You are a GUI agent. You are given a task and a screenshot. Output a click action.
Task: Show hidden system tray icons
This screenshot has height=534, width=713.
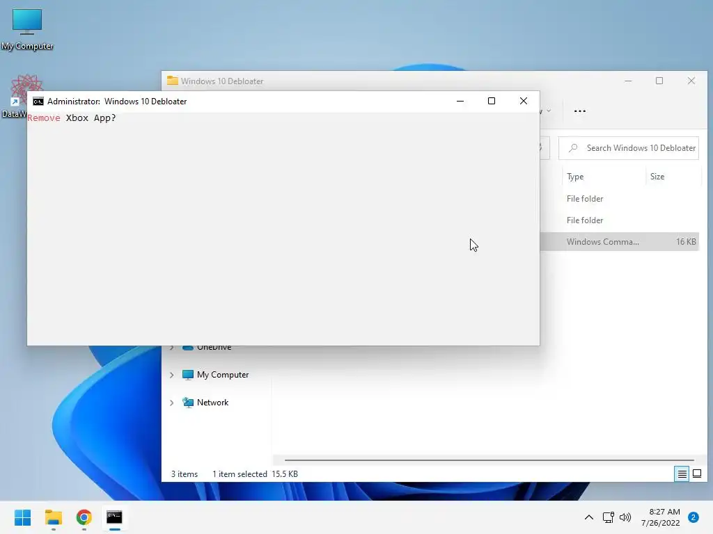pyautogui.click(x=589, y=517)
